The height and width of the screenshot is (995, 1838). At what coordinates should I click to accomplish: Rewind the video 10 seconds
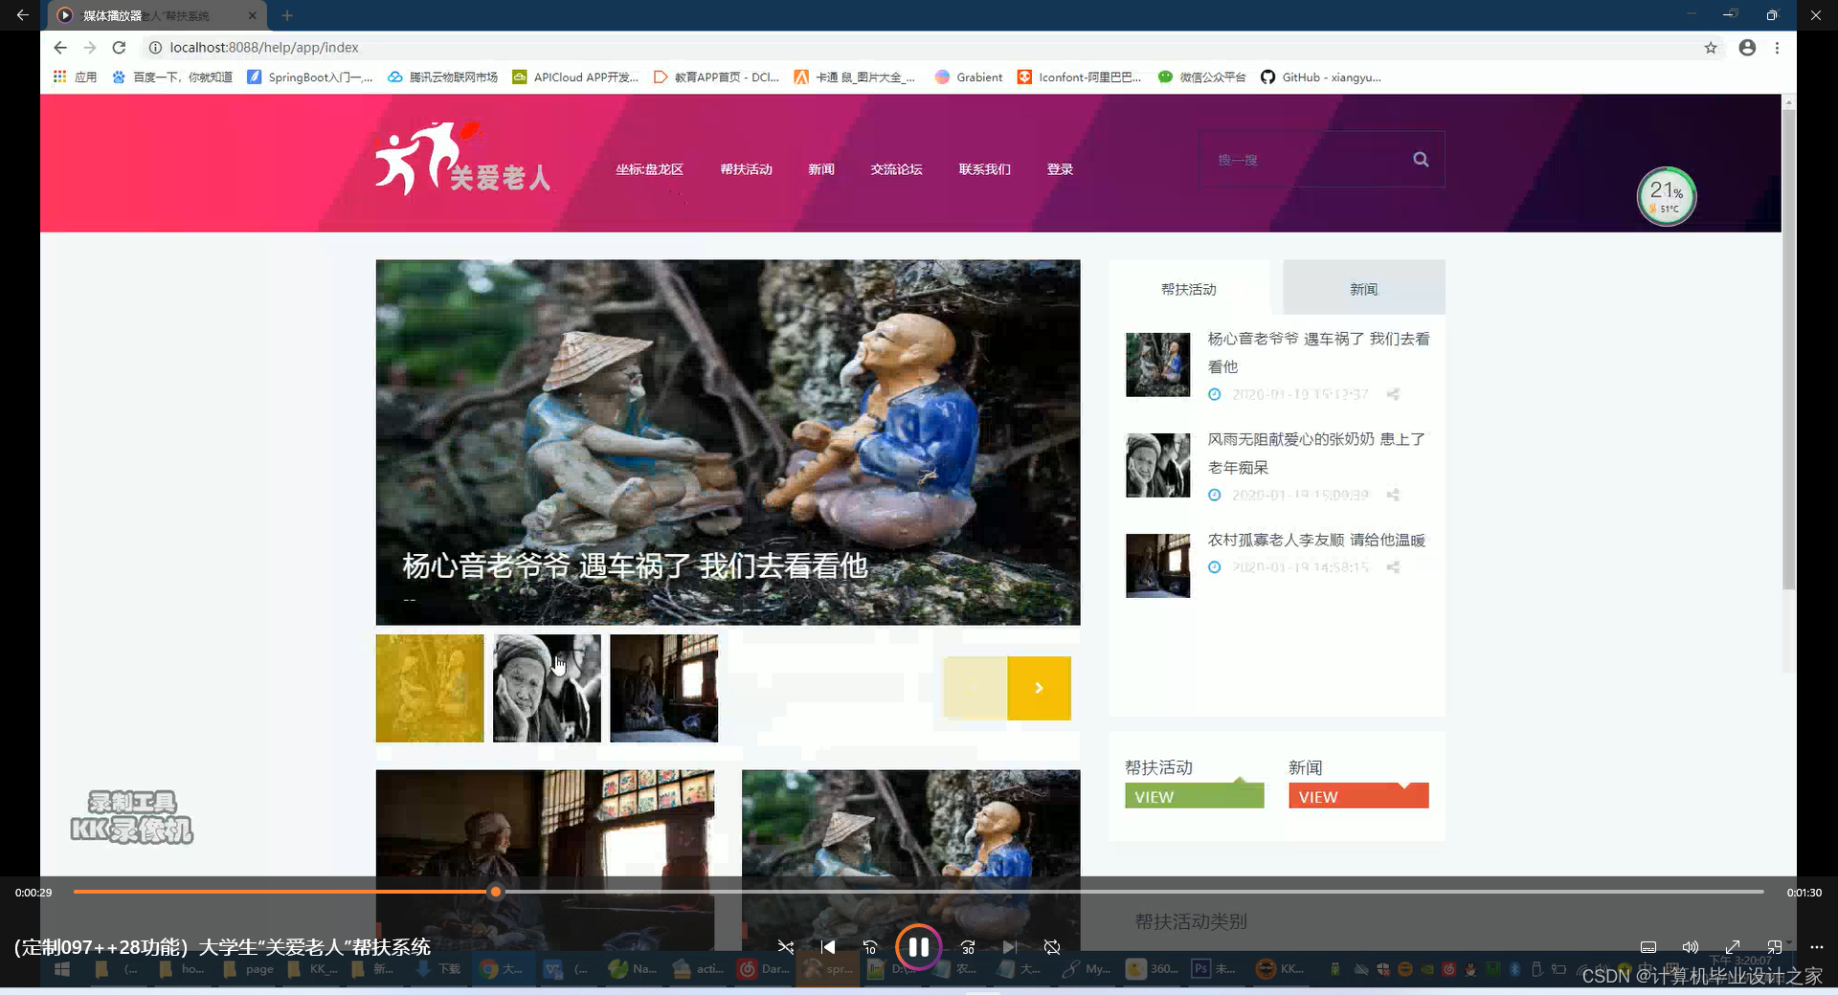tap(870, 947)
